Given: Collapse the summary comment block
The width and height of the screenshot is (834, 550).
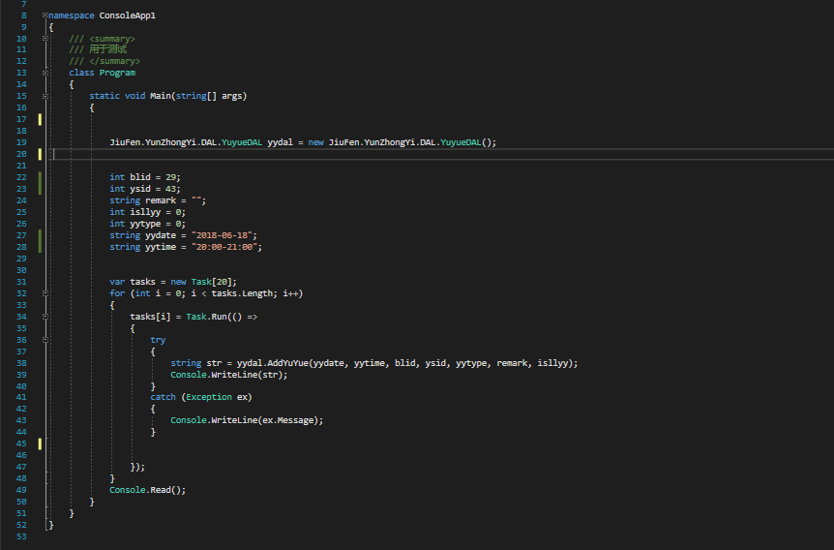Looking at the screenshot, I should [x=45, y=39].
